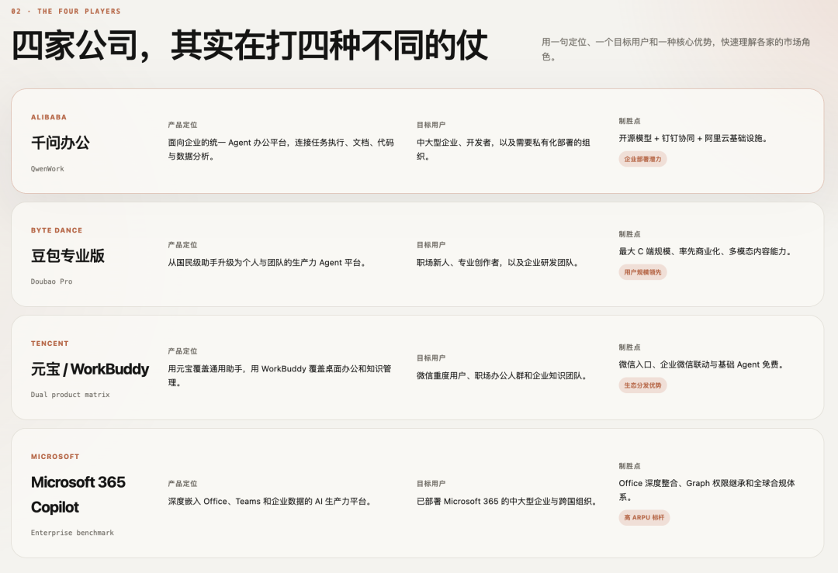The width and height of the screenshot is (838, 573).
Task: Click 产品定位 label in the 豆包专业版 card
Action: pos(182,245)
